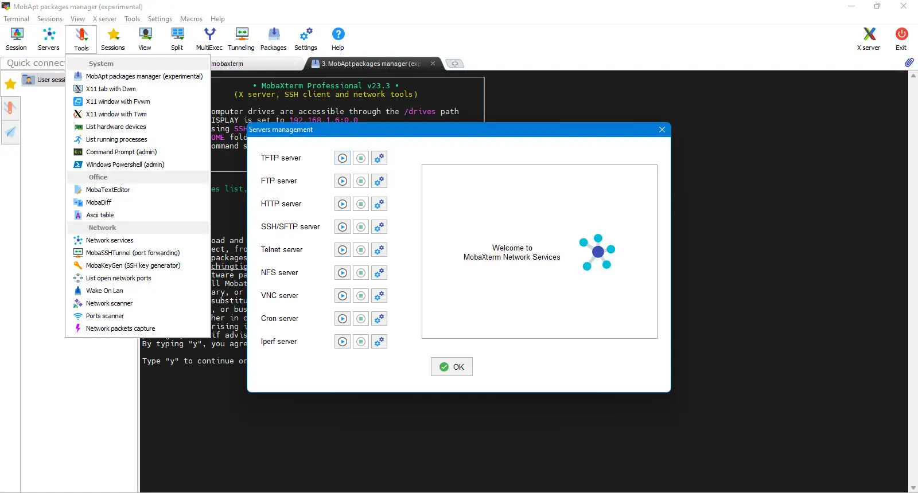Click the paperclip attach icon
The width and height of the screenshot is (918, 493).
tap(909, 62)
